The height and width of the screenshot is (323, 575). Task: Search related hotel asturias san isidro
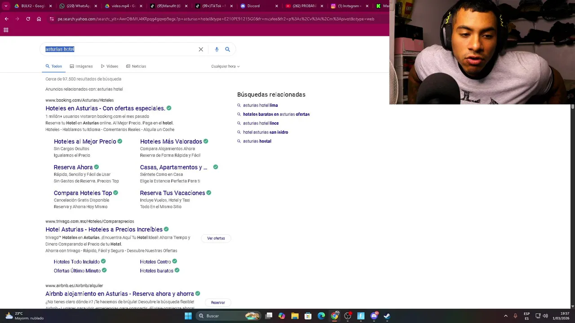tap(265, 132)
